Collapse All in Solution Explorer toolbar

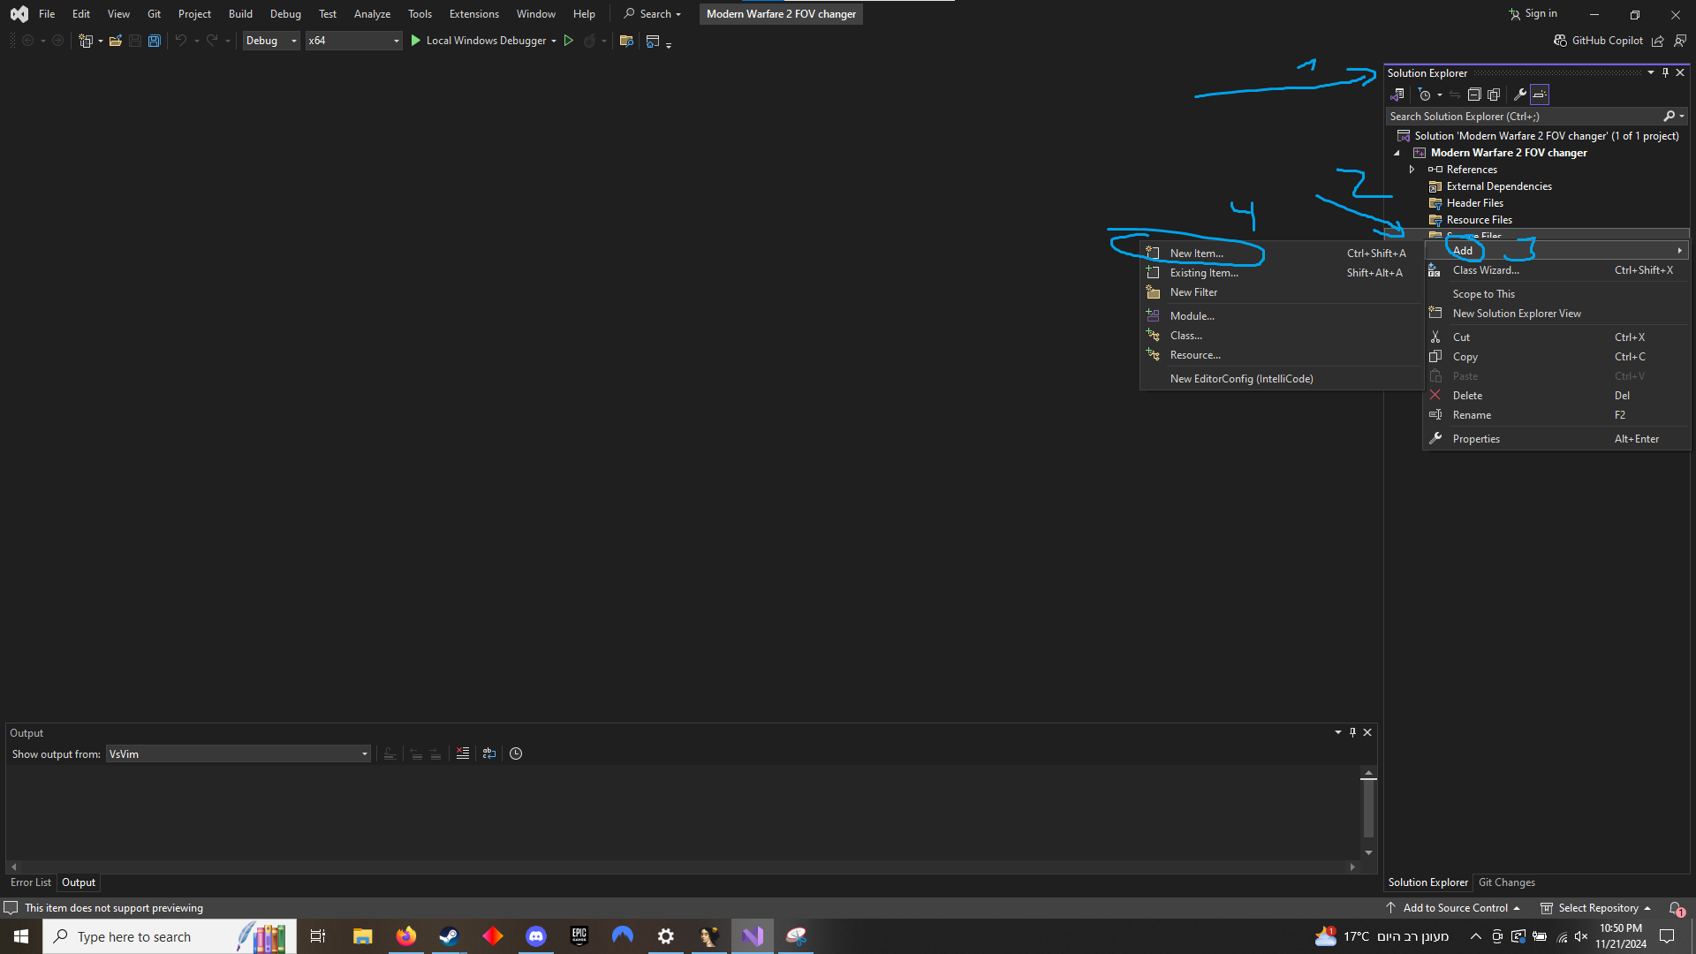pyautogui.click(x=1474, y=95)
